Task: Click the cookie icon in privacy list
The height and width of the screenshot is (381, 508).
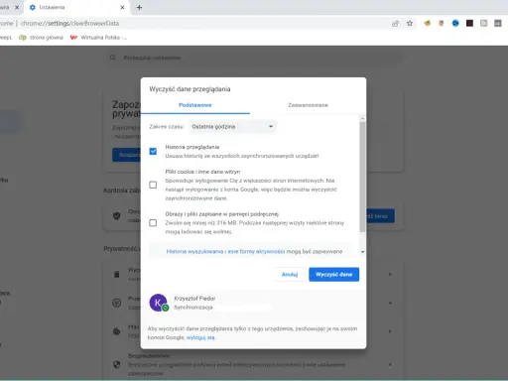Action: [x=116, y=331]
